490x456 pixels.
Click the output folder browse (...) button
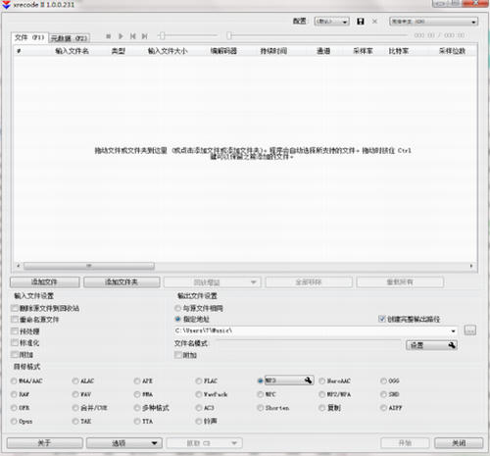click(x=470, y=330)
